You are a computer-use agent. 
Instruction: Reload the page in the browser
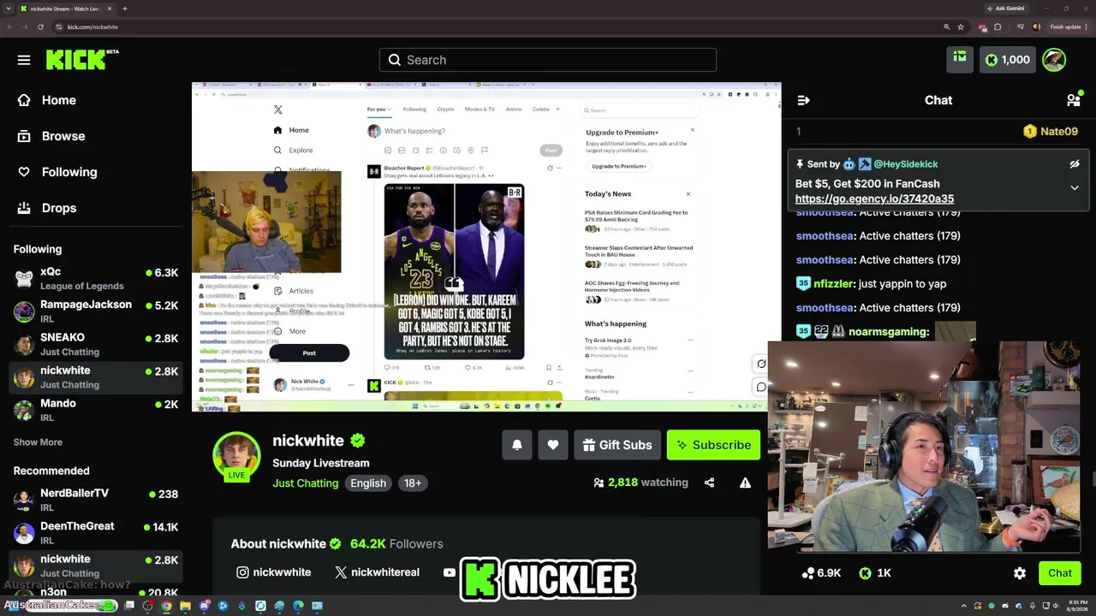[40, 27]
